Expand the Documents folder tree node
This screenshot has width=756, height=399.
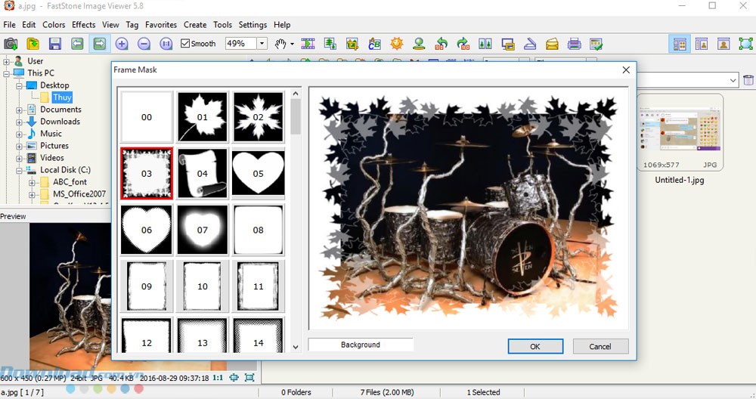20,110
